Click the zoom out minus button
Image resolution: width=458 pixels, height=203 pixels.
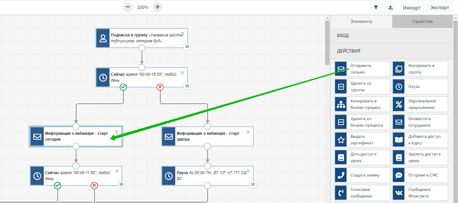[x=128, y=7]
